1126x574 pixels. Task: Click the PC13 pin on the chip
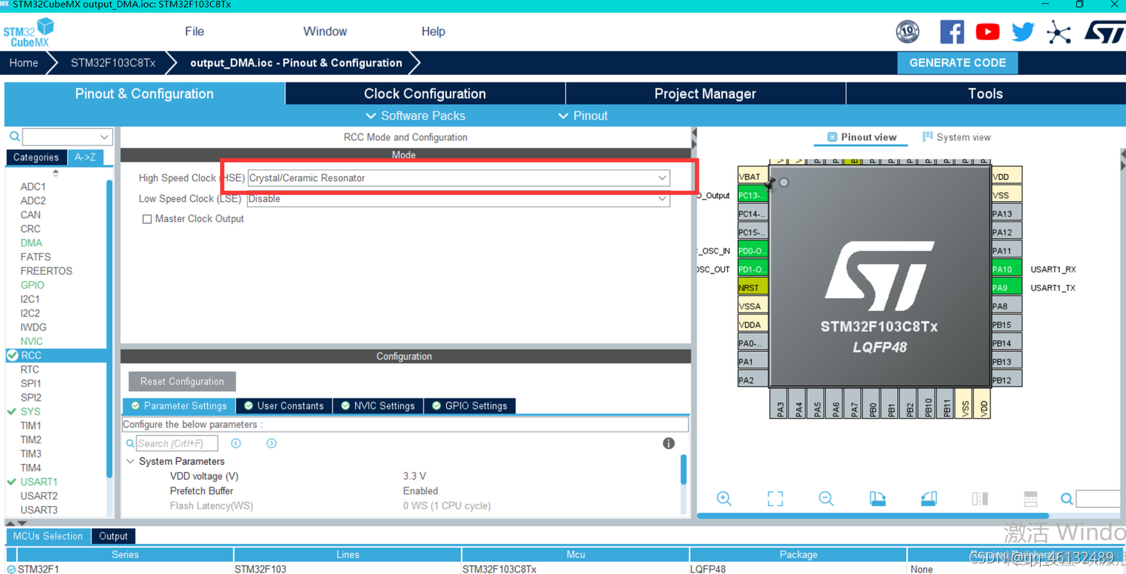[x=752, y=195]
